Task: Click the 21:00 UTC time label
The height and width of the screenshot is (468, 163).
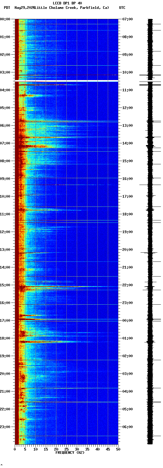Action: [x=127, y=267]
